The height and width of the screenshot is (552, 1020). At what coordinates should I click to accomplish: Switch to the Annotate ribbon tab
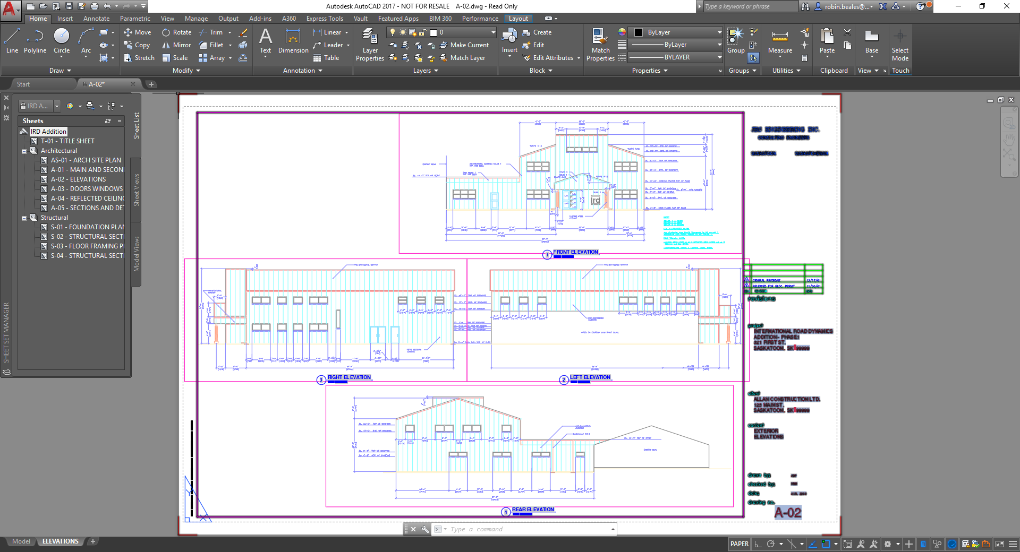tap(96, 19)
